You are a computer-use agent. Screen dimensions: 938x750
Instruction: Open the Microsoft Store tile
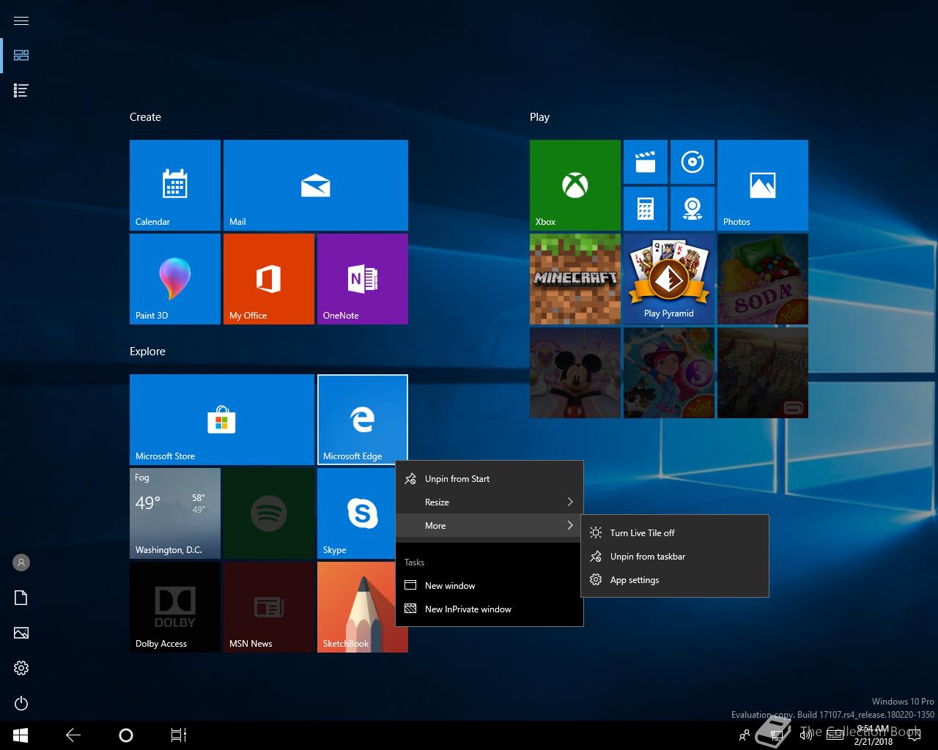pos(222,420)
